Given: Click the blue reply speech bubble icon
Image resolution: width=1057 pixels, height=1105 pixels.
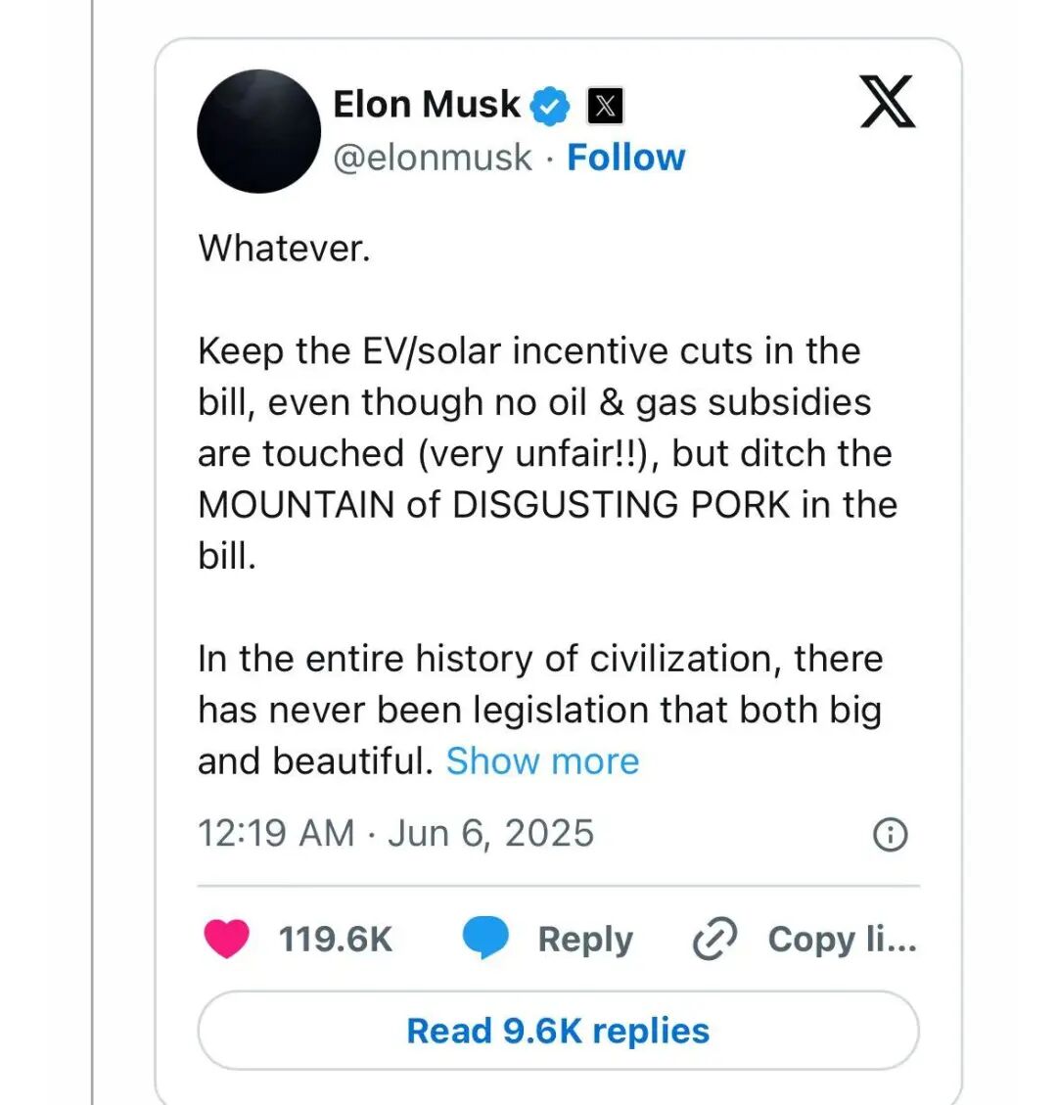Looking at the screenshot, I should point(485,940).
